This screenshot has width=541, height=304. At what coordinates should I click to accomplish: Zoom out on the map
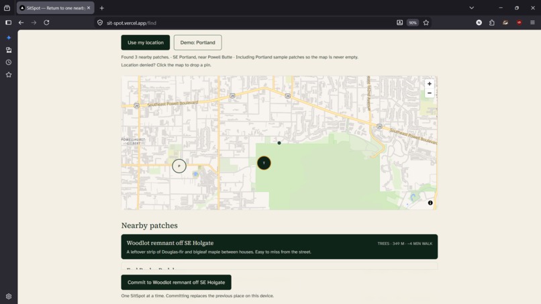pyautogui.click(x=429, y=93)
